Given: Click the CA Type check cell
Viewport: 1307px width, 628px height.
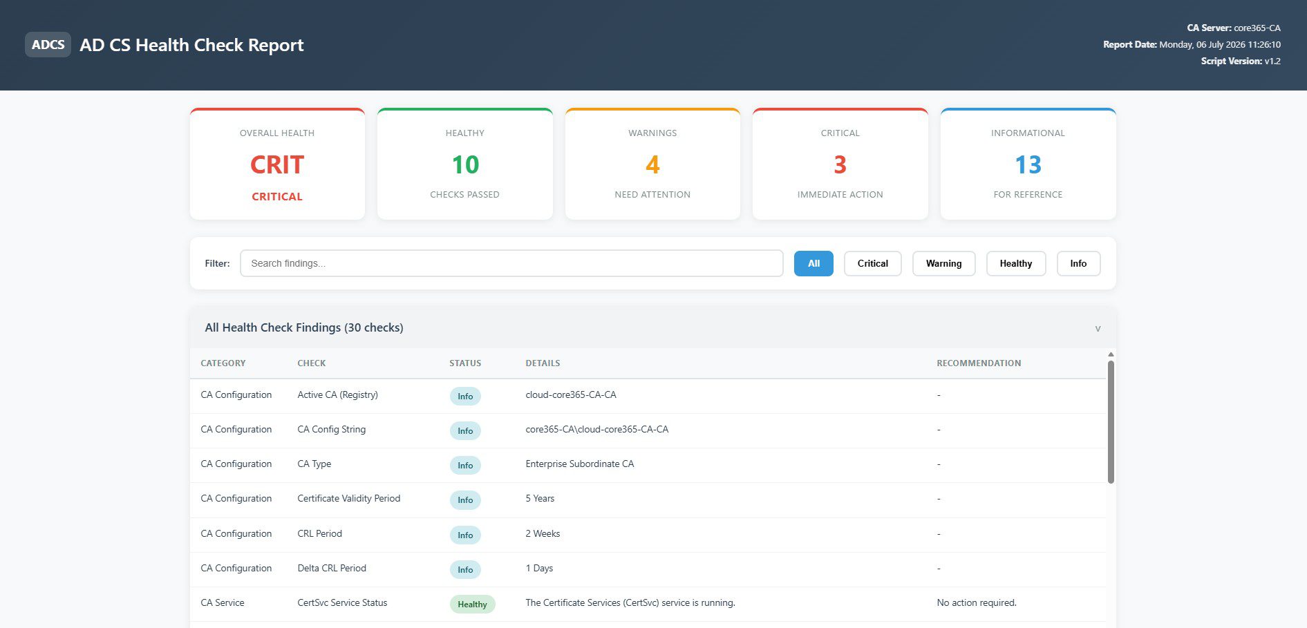Looking at the screenshot, I should pyautogui.click(x=314, y=464).
